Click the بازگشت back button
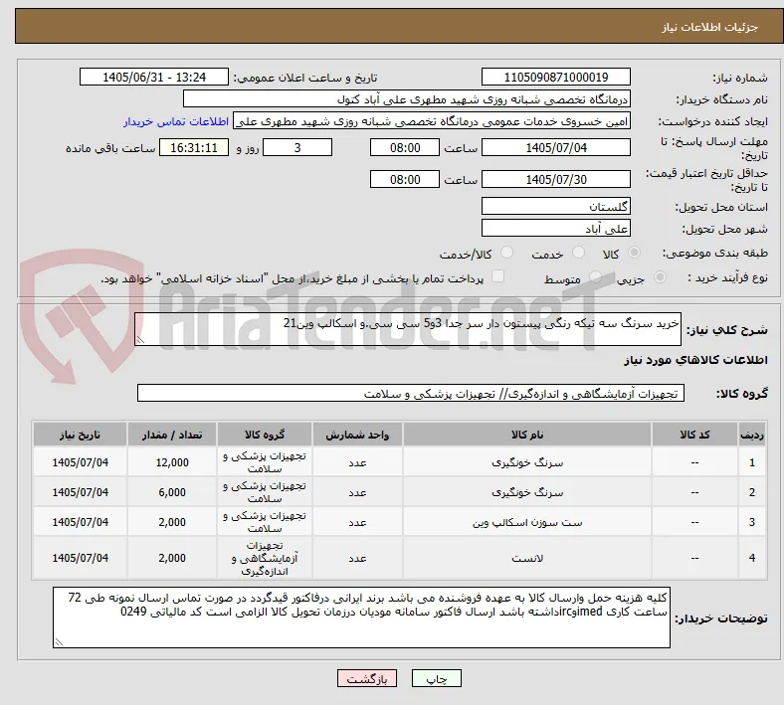The height and width of the screenshot is (705, 784). pyautogui.click(x=367, y=678)
